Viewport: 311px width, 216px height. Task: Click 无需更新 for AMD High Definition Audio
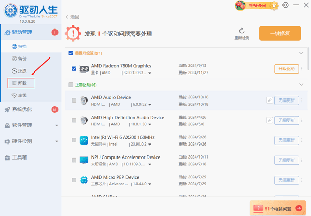point(287,120)
